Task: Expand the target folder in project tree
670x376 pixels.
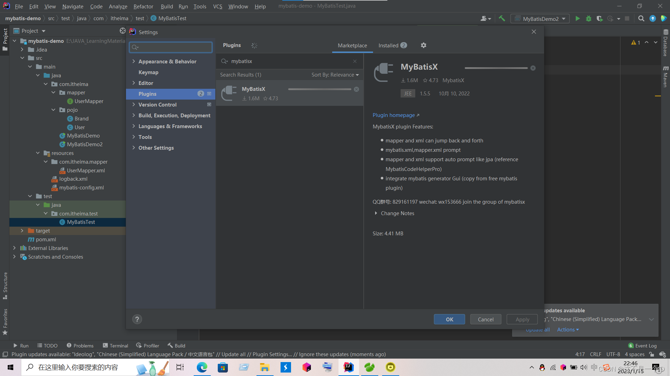Action: pyautogui.click(x=22, y=231)
